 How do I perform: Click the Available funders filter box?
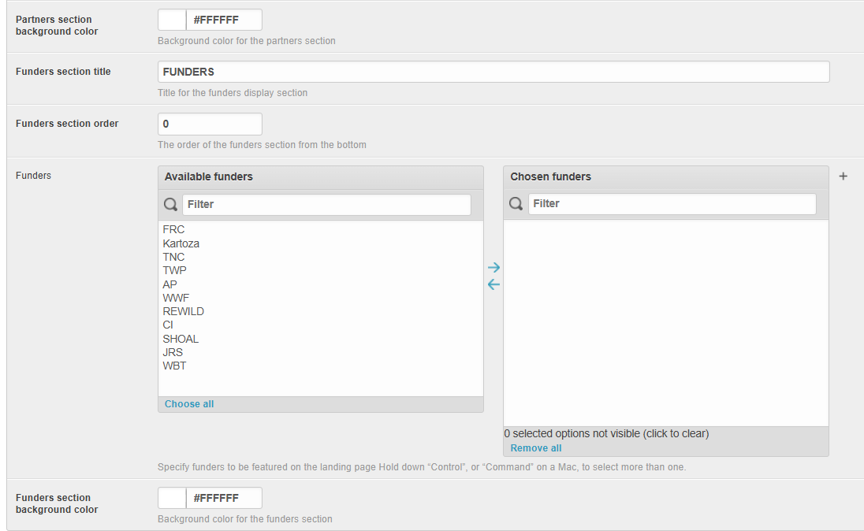[x=326, y=205]
